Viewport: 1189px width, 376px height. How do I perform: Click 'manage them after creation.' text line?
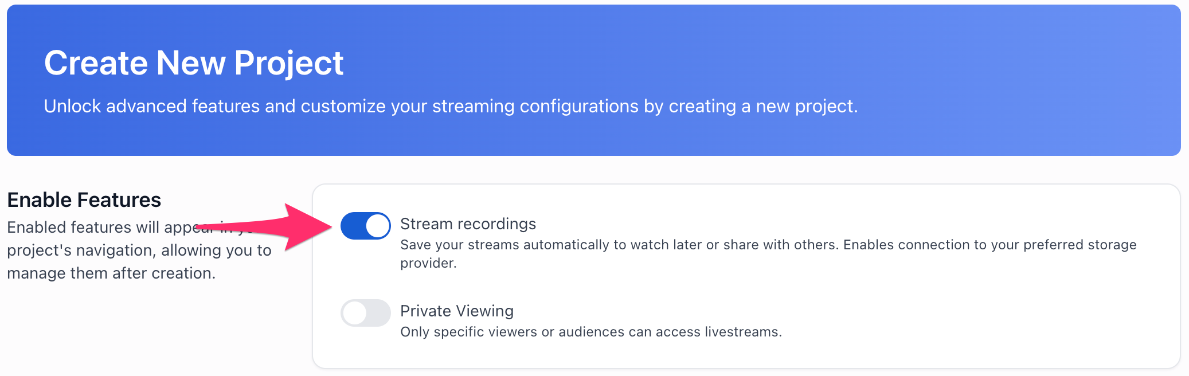[111, 273]
